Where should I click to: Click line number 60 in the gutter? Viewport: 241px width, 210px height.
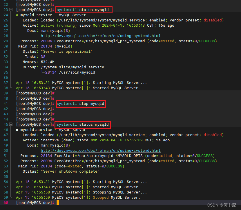tap(6, 203)
